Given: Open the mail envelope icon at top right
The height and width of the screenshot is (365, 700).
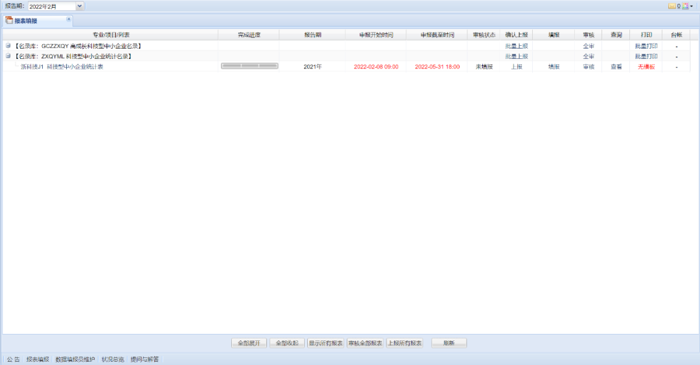Looking at the screenshot, I should click(x=672, y=6).
